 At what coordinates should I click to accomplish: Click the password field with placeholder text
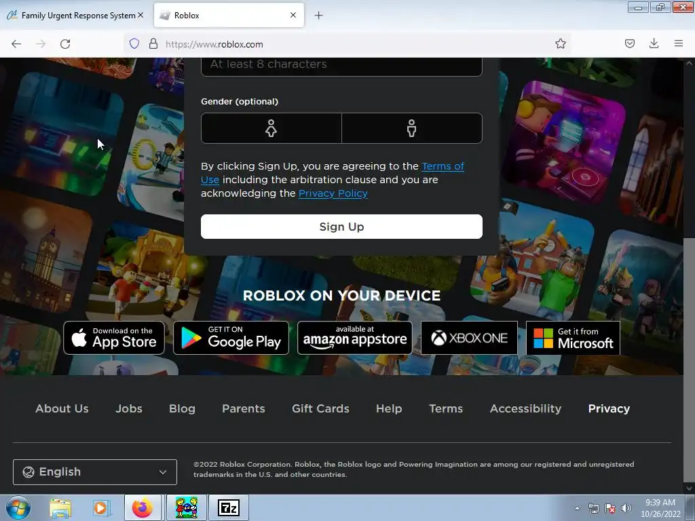click(x=341, y=66)
